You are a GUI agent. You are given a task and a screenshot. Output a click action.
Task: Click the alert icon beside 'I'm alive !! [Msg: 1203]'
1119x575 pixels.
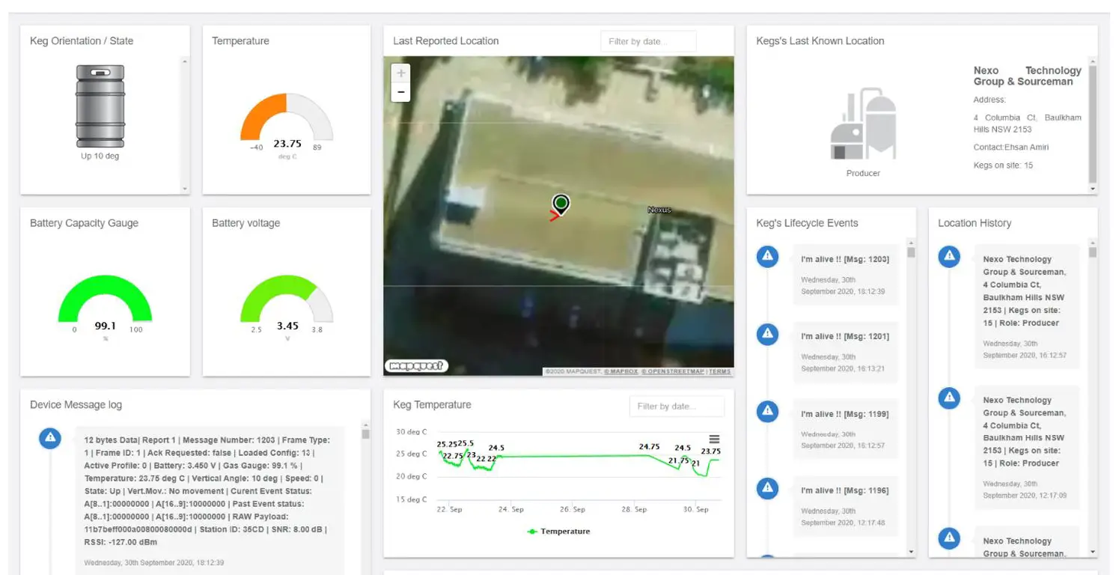[x=766, y=256]
